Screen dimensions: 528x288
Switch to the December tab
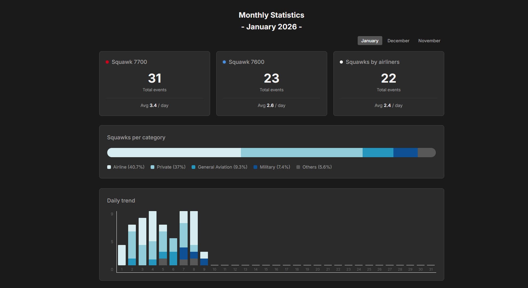coord(398,41)
